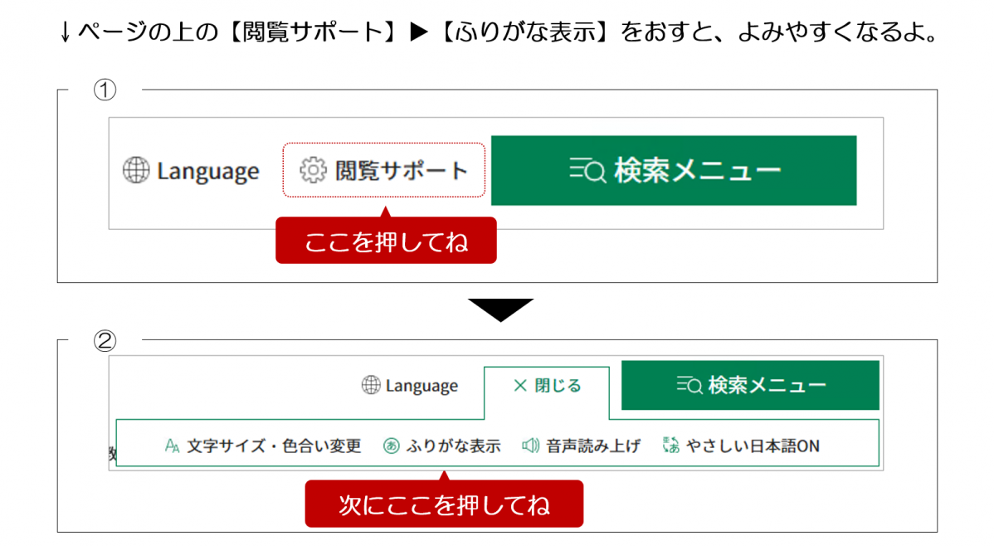Click the search list icon in step 2

(689, 385)
